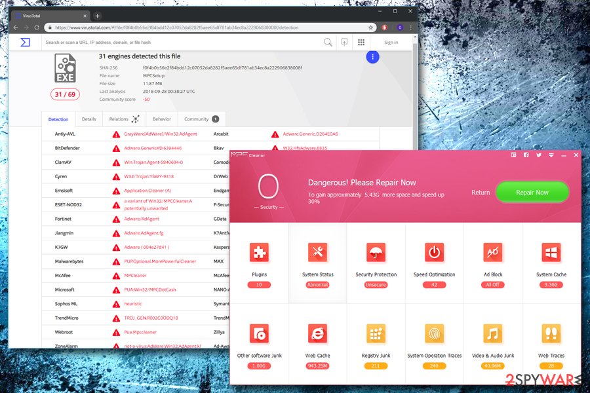Click the Abnormal status badge

click(317, 285)
